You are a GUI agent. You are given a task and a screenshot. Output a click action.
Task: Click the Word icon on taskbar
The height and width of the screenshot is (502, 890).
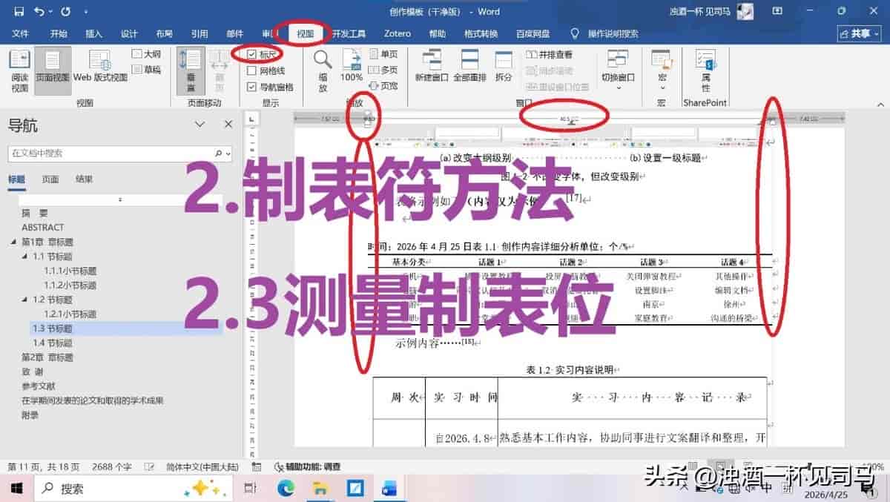point(389,489)
